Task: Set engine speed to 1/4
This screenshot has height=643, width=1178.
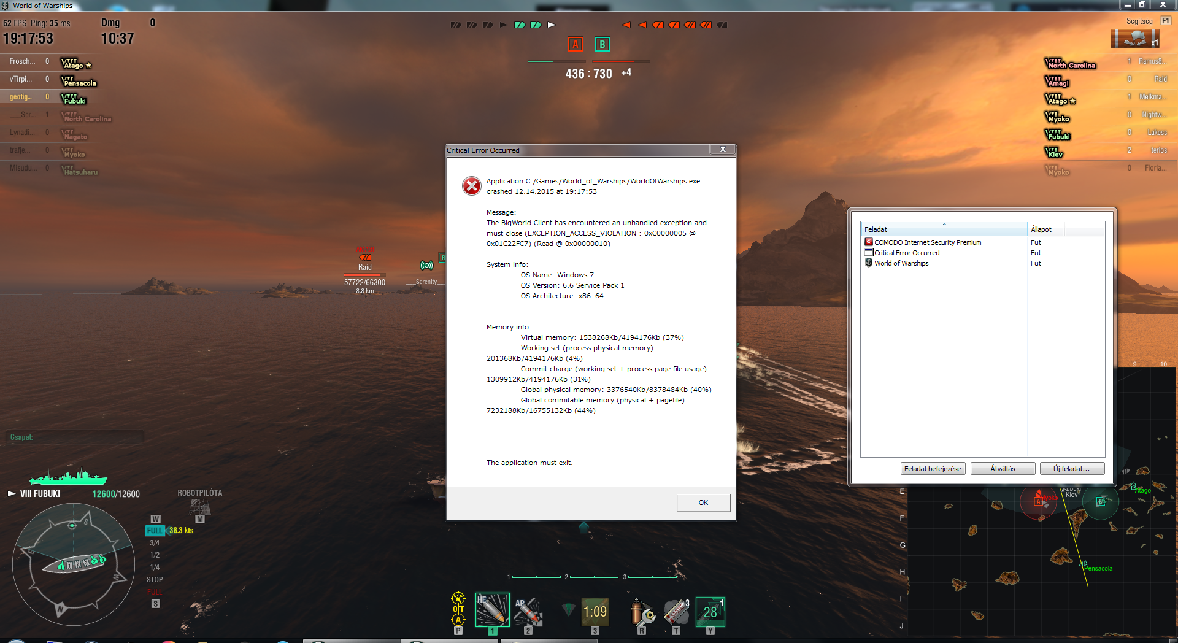Action: (155, 568)
